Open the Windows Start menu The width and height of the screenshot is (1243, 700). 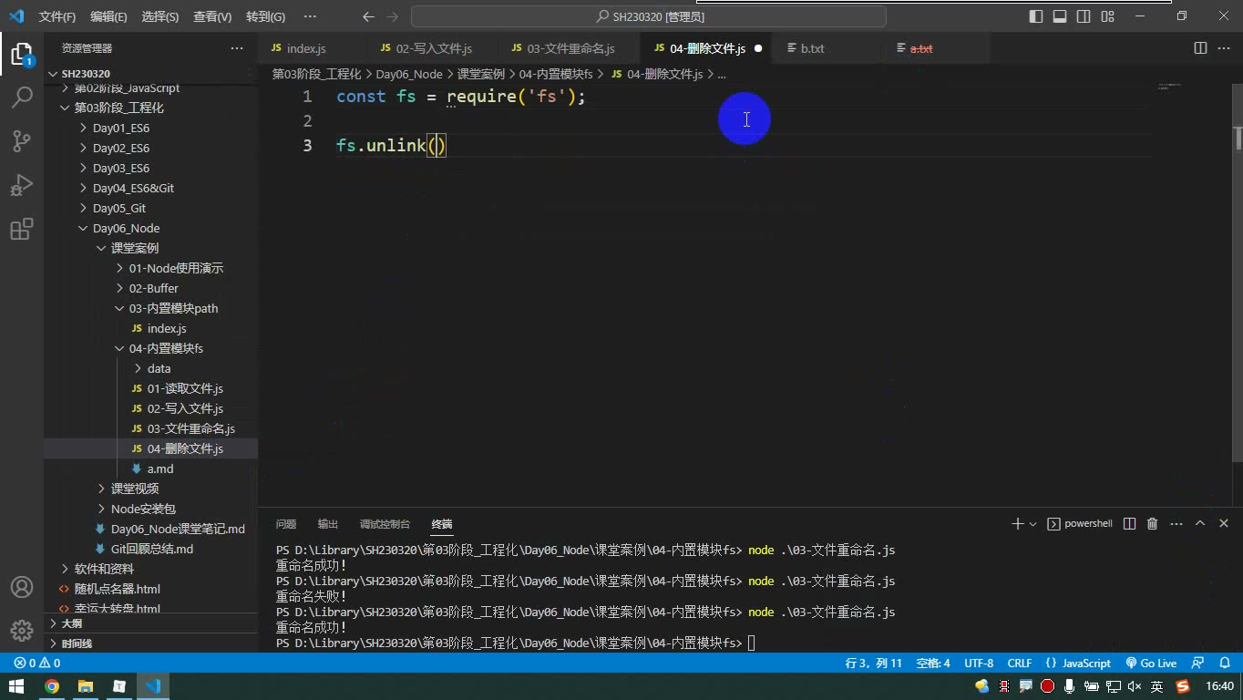click(x=16, y=686)
